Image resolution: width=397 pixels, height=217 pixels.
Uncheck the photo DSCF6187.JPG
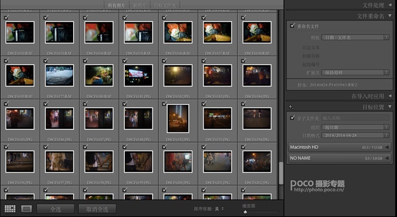[85, 104]
